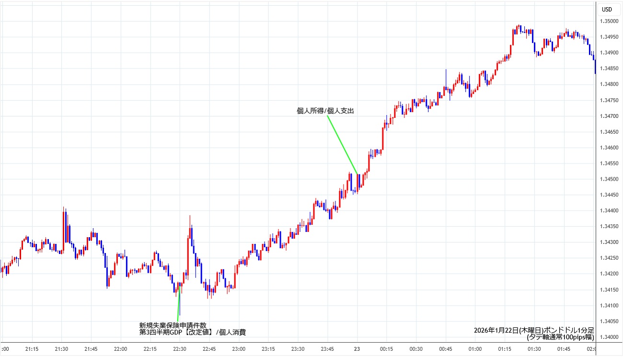Screen dimensions: 623x357
Task: Click the 1.34250 price level on axis
Action: [x=609, y=258]
